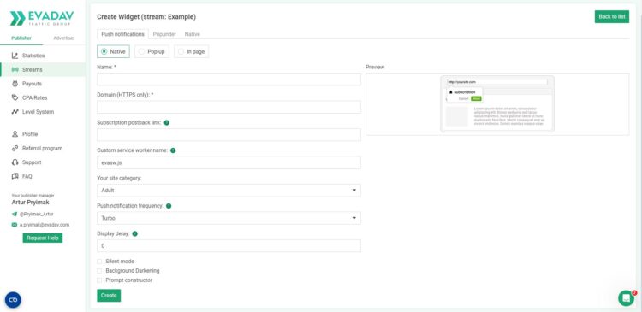Click help icon for Display delay

(x=134, y=234)
